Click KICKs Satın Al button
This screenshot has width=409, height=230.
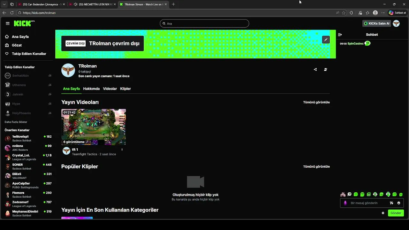pos(377,23)
